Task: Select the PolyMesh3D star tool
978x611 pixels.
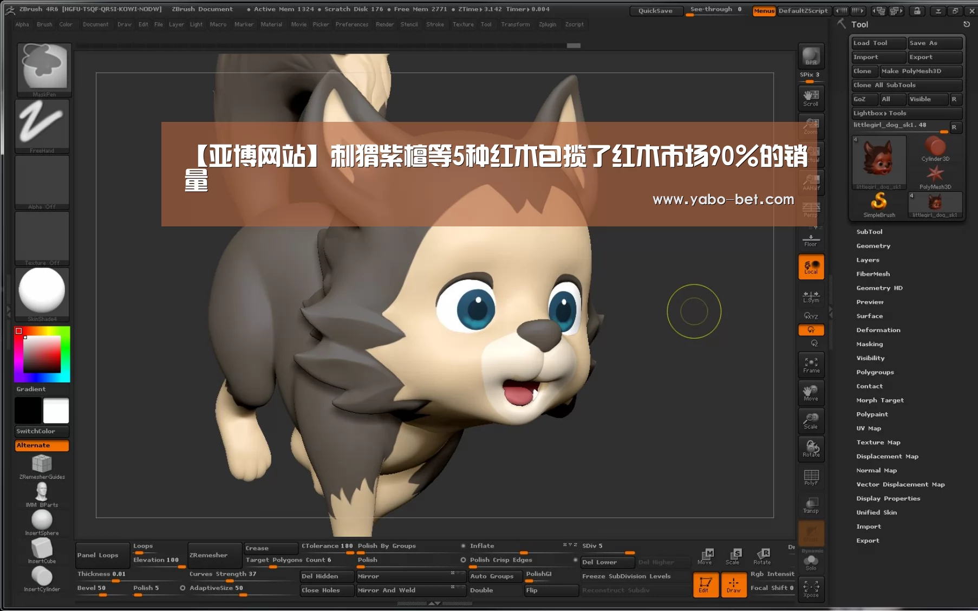Action: click(x=935, y=177)
